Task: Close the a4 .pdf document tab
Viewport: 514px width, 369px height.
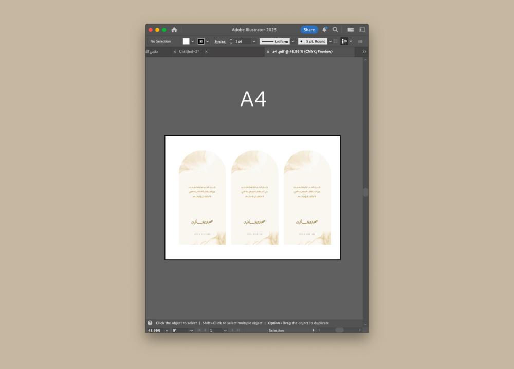Action: pos(268,52)
